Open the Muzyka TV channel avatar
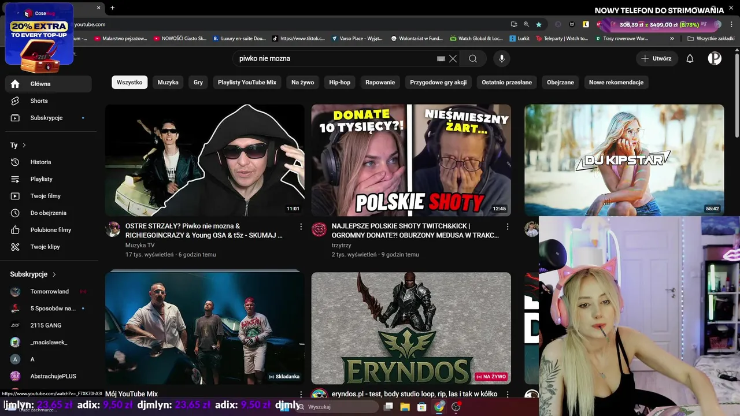Viewport: 740px width, 416px height. click(x=113, y=229)
